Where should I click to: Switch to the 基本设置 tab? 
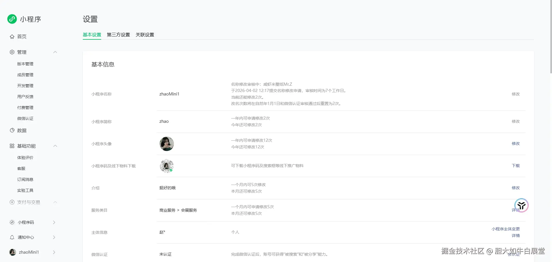tap(92, 35)
